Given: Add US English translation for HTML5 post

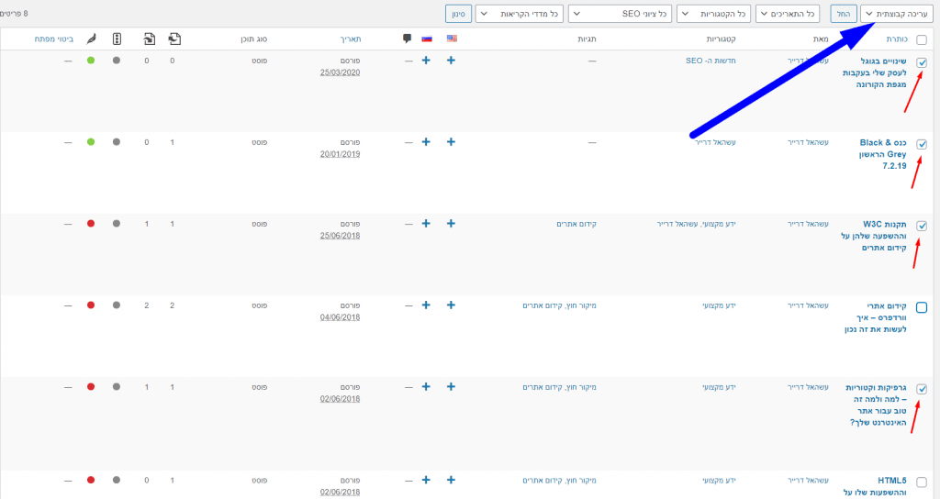Looking at the screenshot, I should point(451,480).
